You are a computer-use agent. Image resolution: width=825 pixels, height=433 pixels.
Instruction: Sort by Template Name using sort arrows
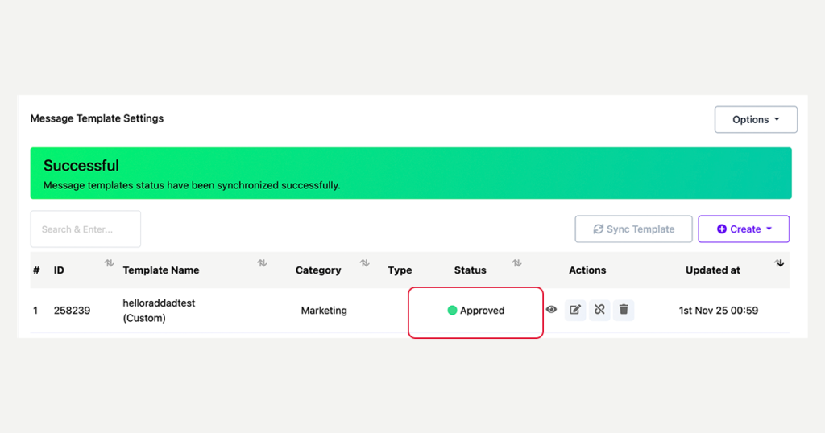262,263
